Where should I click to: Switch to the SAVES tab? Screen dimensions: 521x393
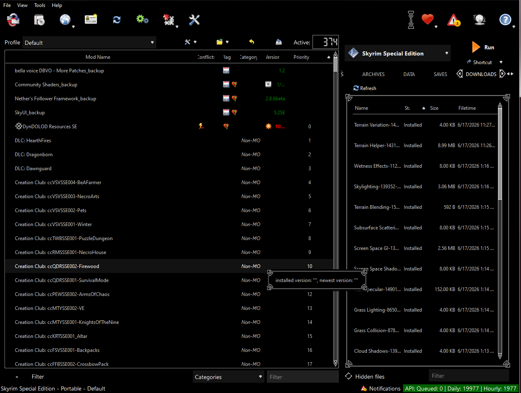coord(440,74)
